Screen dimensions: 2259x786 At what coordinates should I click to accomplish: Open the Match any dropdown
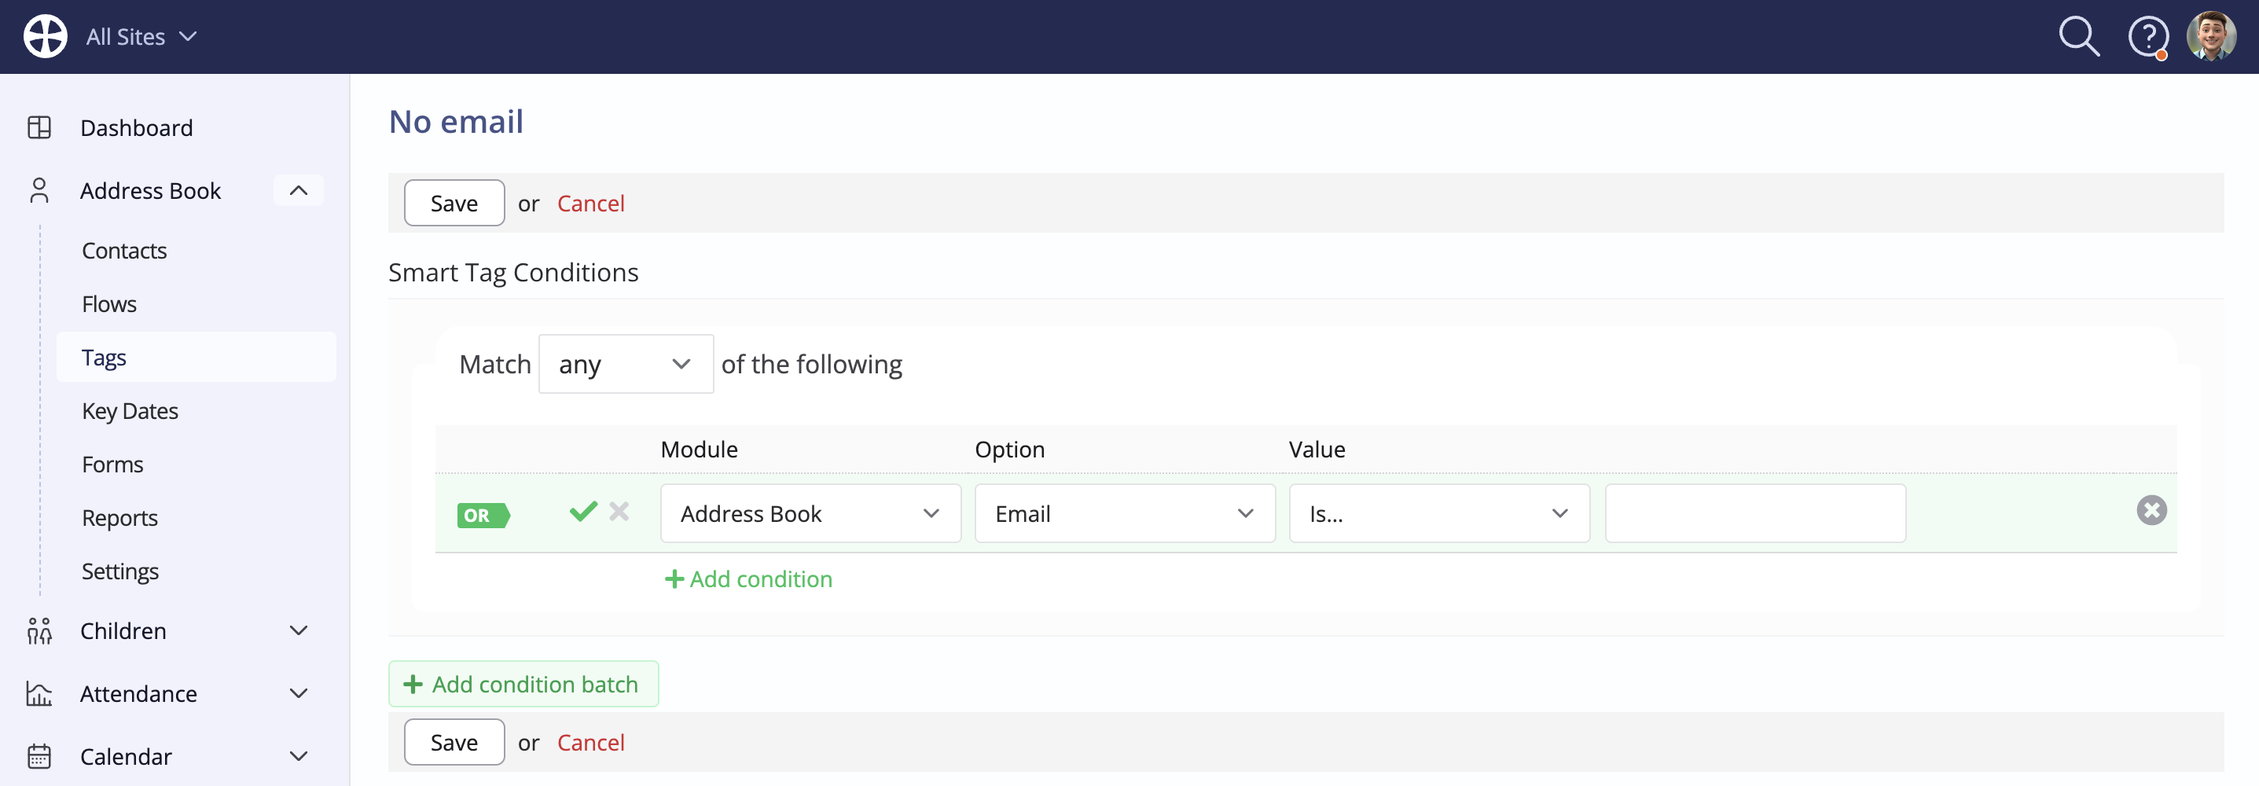pos(625,363)
